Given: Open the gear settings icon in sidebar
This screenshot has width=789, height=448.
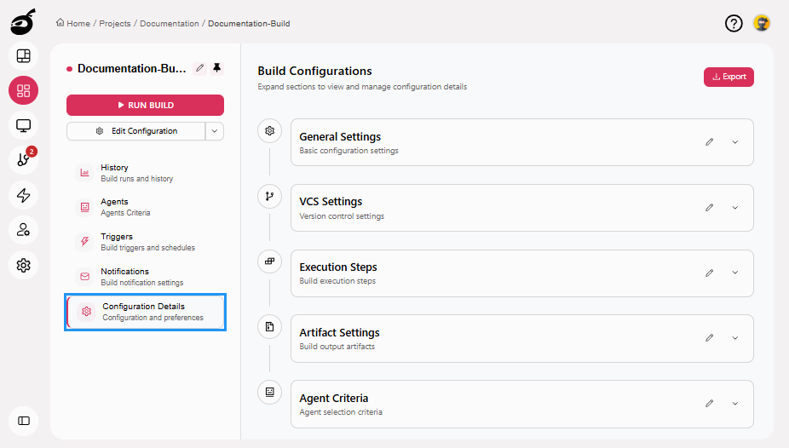Looking at the screenshot, I should [x=24, y=265].
